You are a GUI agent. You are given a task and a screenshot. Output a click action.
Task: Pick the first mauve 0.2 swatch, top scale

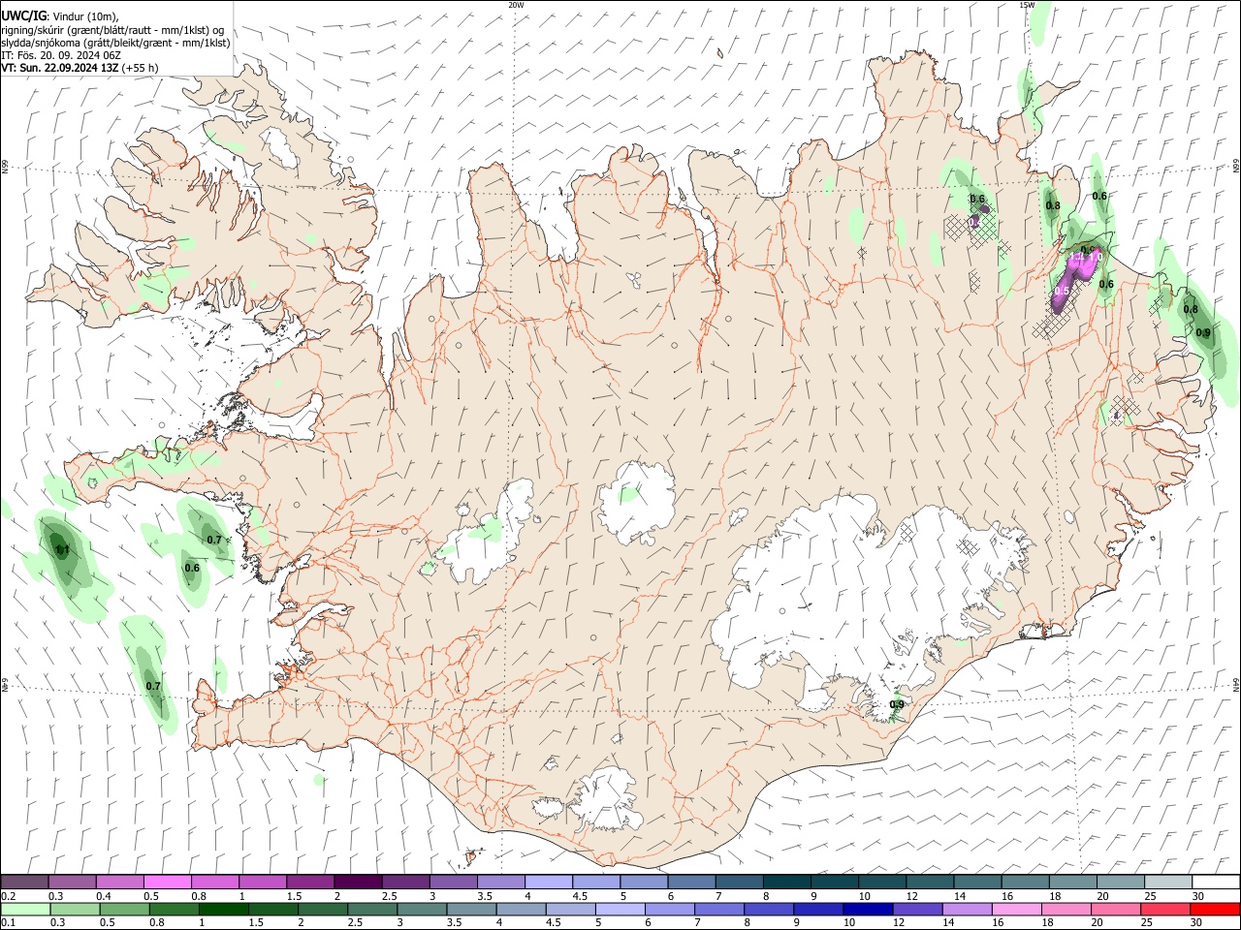[24, 882]
